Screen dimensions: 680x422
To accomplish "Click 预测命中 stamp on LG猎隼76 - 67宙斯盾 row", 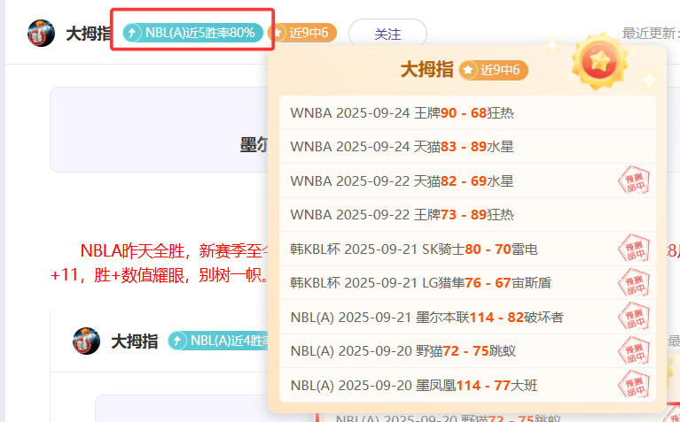I will [634, 282].
